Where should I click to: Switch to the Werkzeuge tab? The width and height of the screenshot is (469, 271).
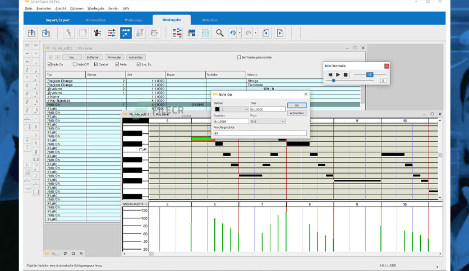tap(134, 20)
